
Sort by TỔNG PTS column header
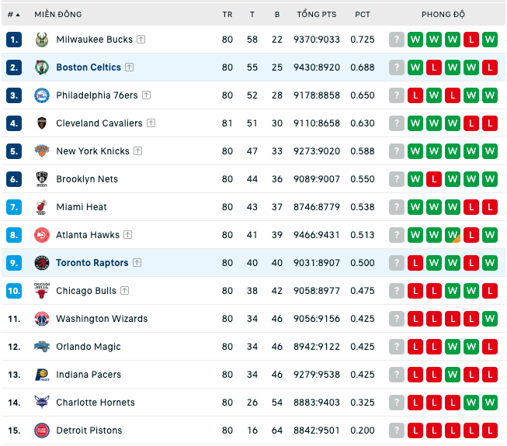(x=317, y=15)
